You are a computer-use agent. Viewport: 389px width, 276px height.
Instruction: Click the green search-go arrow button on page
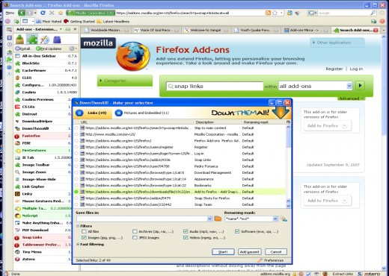point(360,86)
